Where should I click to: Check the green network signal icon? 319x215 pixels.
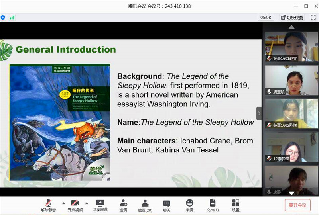click(x=12, y=17)
